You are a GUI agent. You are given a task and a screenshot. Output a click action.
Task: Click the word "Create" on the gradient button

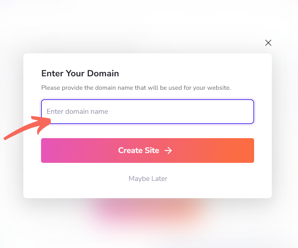click(x=130, y=150)
